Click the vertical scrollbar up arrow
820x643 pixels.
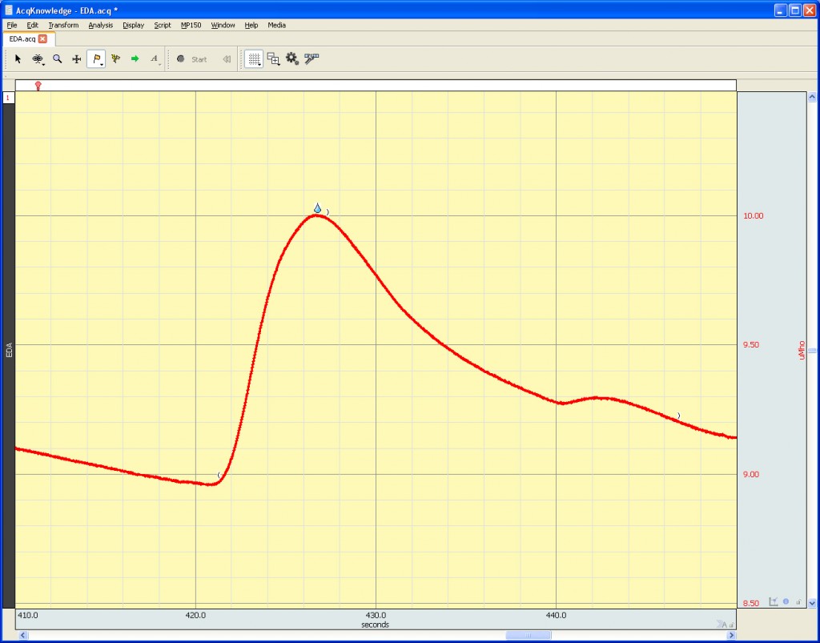pos(812,97)
